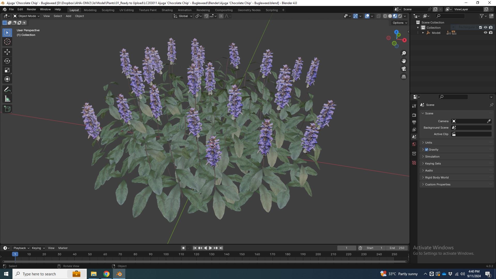
Task: Toggle the Gravity checkbox
Action: point(427,150)
